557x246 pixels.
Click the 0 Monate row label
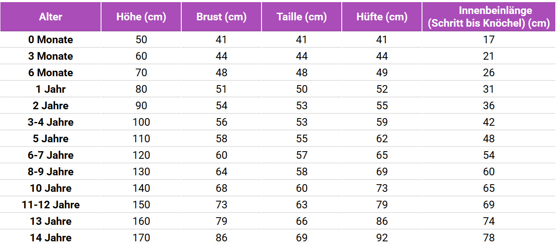tap(51, 40)
